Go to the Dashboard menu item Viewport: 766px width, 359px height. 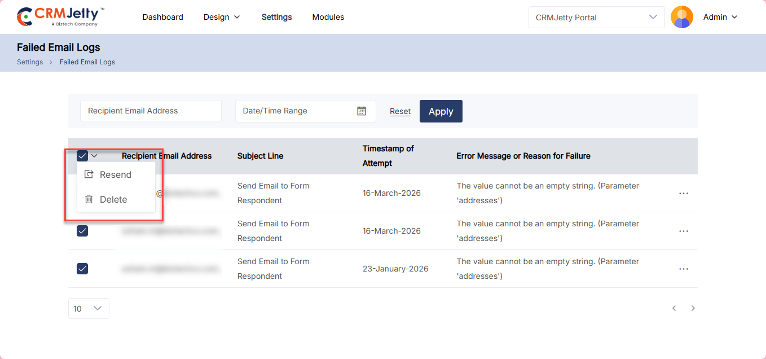pyautogui.click(x=162, y=17)
